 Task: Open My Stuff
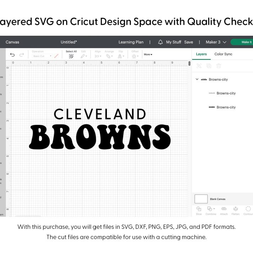174,42
